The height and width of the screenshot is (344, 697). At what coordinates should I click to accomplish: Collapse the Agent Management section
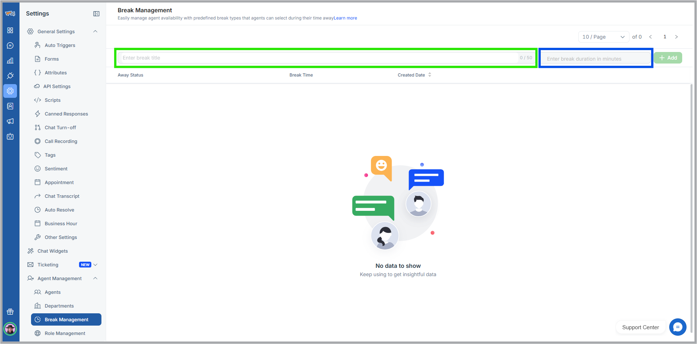95,278
